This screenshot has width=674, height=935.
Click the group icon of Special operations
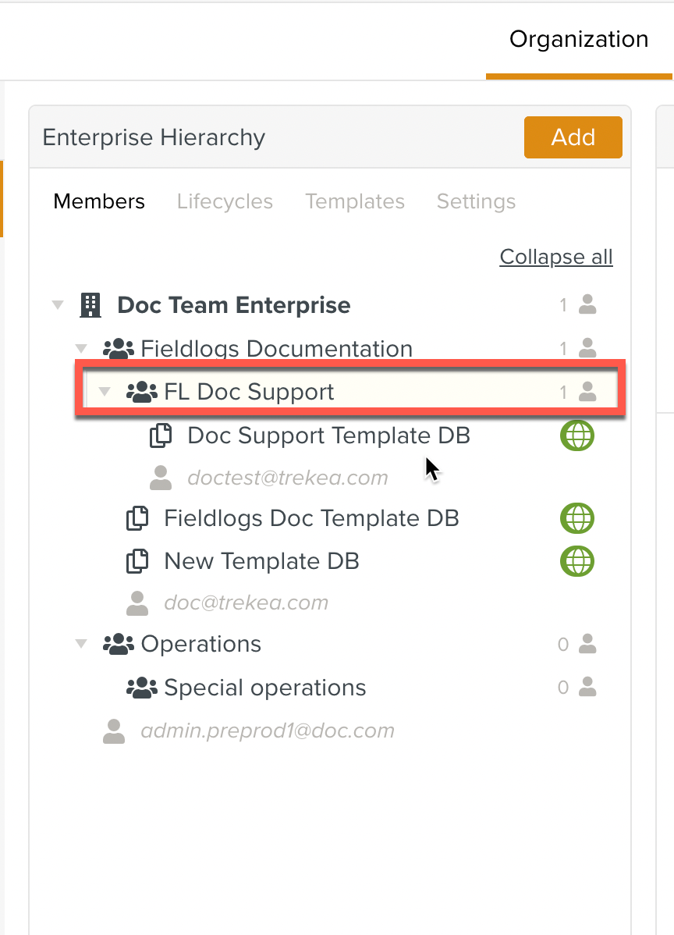coord(141,688)
